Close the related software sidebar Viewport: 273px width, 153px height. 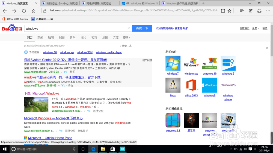pos(267,48)
